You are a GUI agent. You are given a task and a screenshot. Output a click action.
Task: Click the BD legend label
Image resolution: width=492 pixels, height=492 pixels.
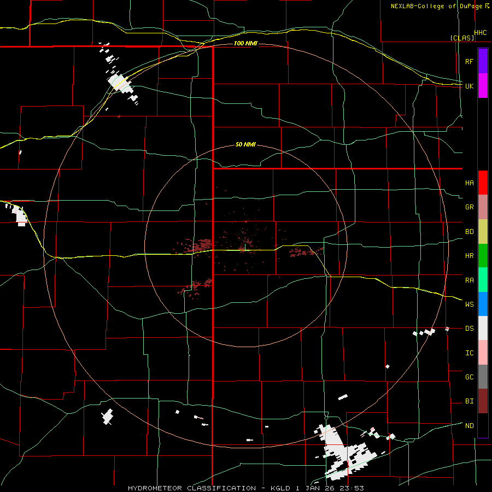click(x=469, y=232)
